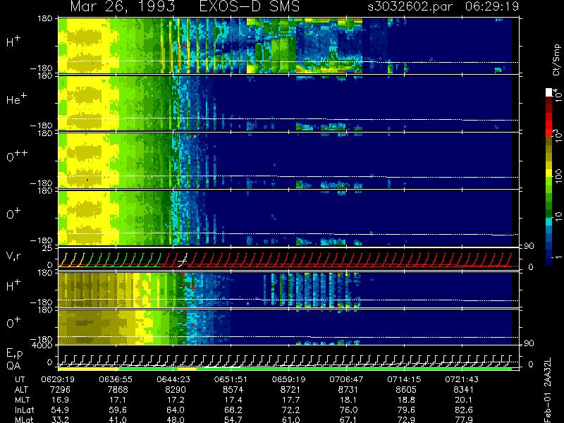Viewport: 564px width, 423px height.
Task: Click vertical text 'Feb-01 2AA32L'
Action: click(547, 390)
